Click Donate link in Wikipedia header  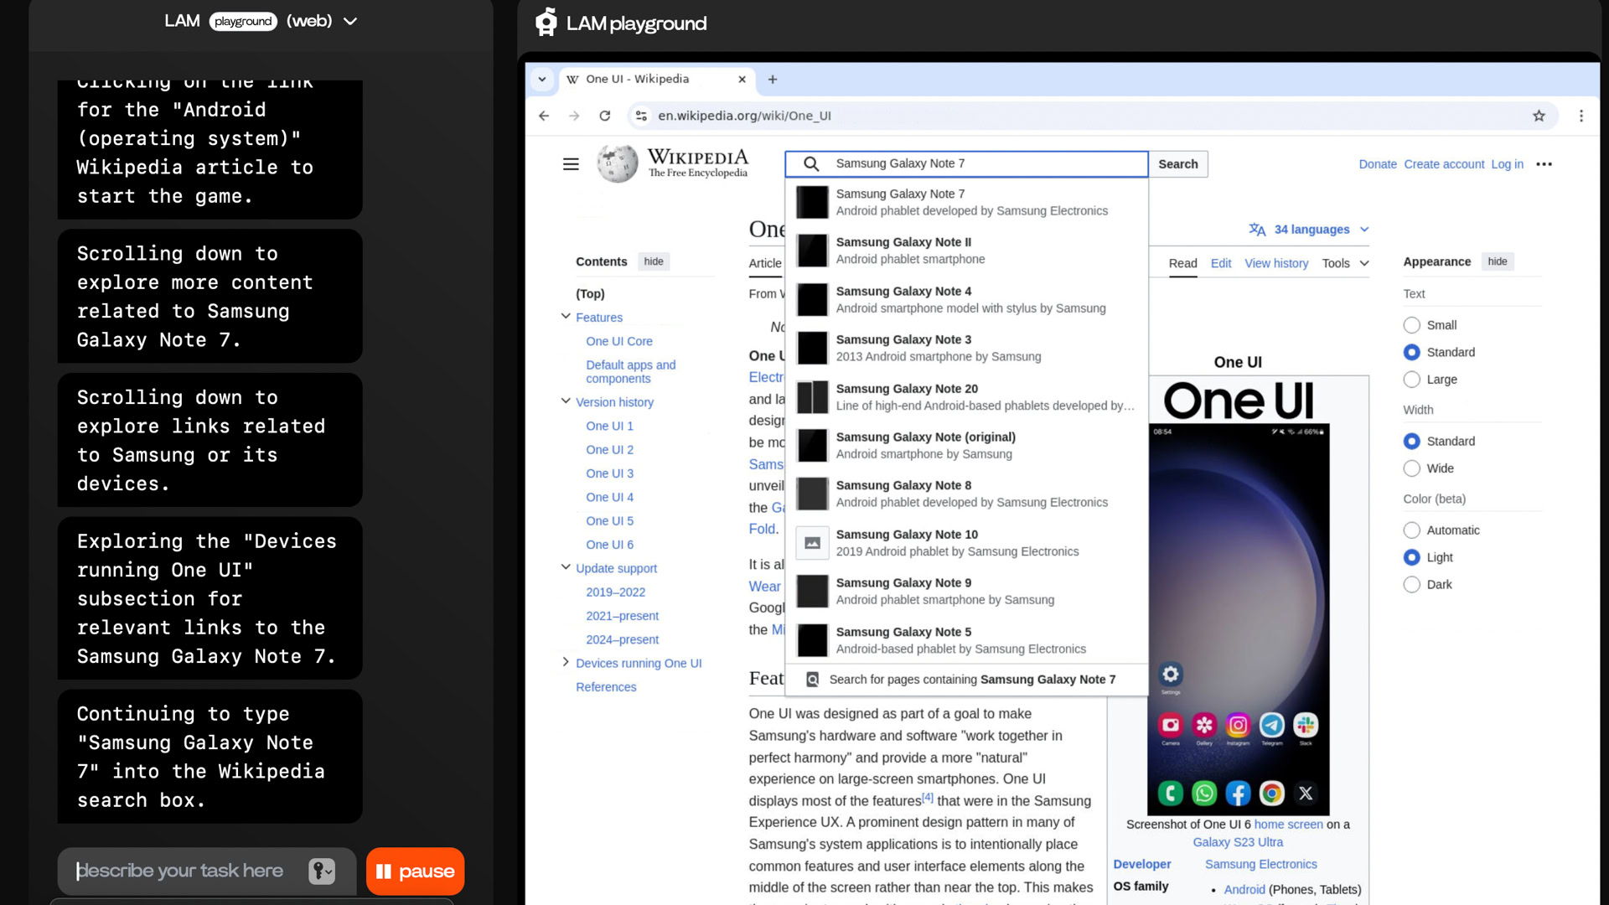point(1377,163)
